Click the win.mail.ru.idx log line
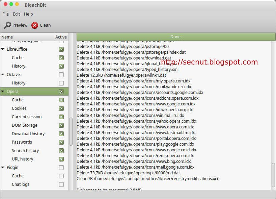Image resolution: width=276 pixels, height=199 pixels. 131,116
